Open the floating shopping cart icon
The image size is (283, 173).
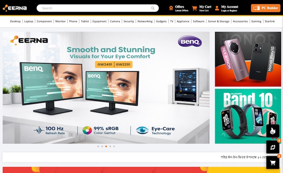click(273, 162)
